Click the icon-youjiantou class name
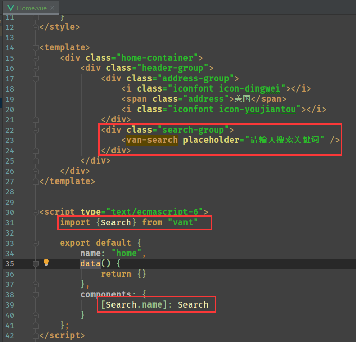 pyautogui.click(x=257, y=109)
